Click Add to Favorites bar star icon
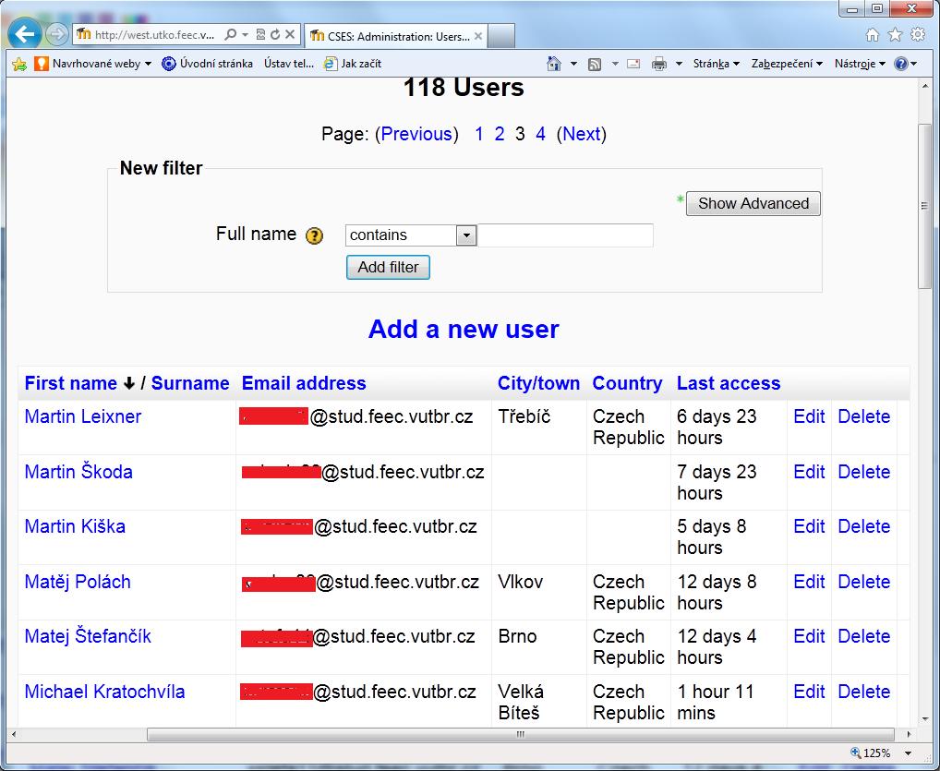 coord(19,64)
